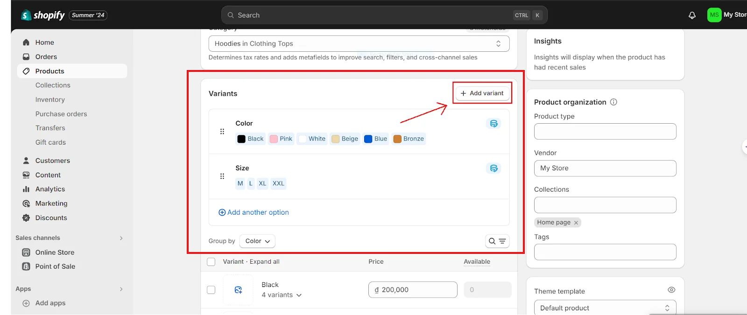Viewport: 747px width, 315px height.
Task: Edit the Black variant price 200,000
Action: click(413, 290)
